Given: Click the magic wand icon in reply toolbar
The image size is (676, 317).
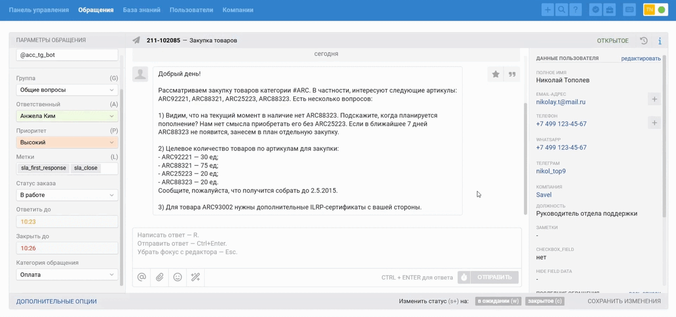Looking at the screenshot, I should pyautogui.click(x=195, y=277).
